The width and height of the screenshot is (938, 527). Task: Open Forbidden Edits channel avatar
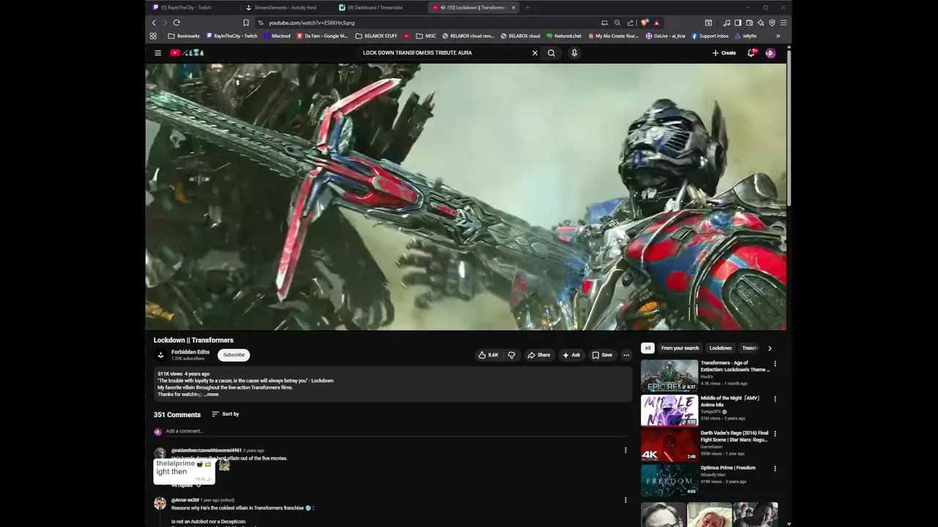(160, 355)
